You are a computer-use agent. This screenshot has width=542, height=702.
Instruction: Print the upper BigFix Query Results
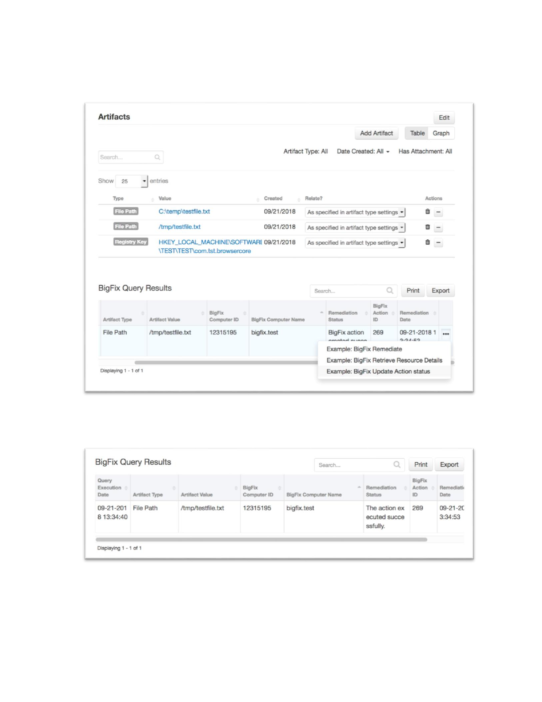point(413,291)
